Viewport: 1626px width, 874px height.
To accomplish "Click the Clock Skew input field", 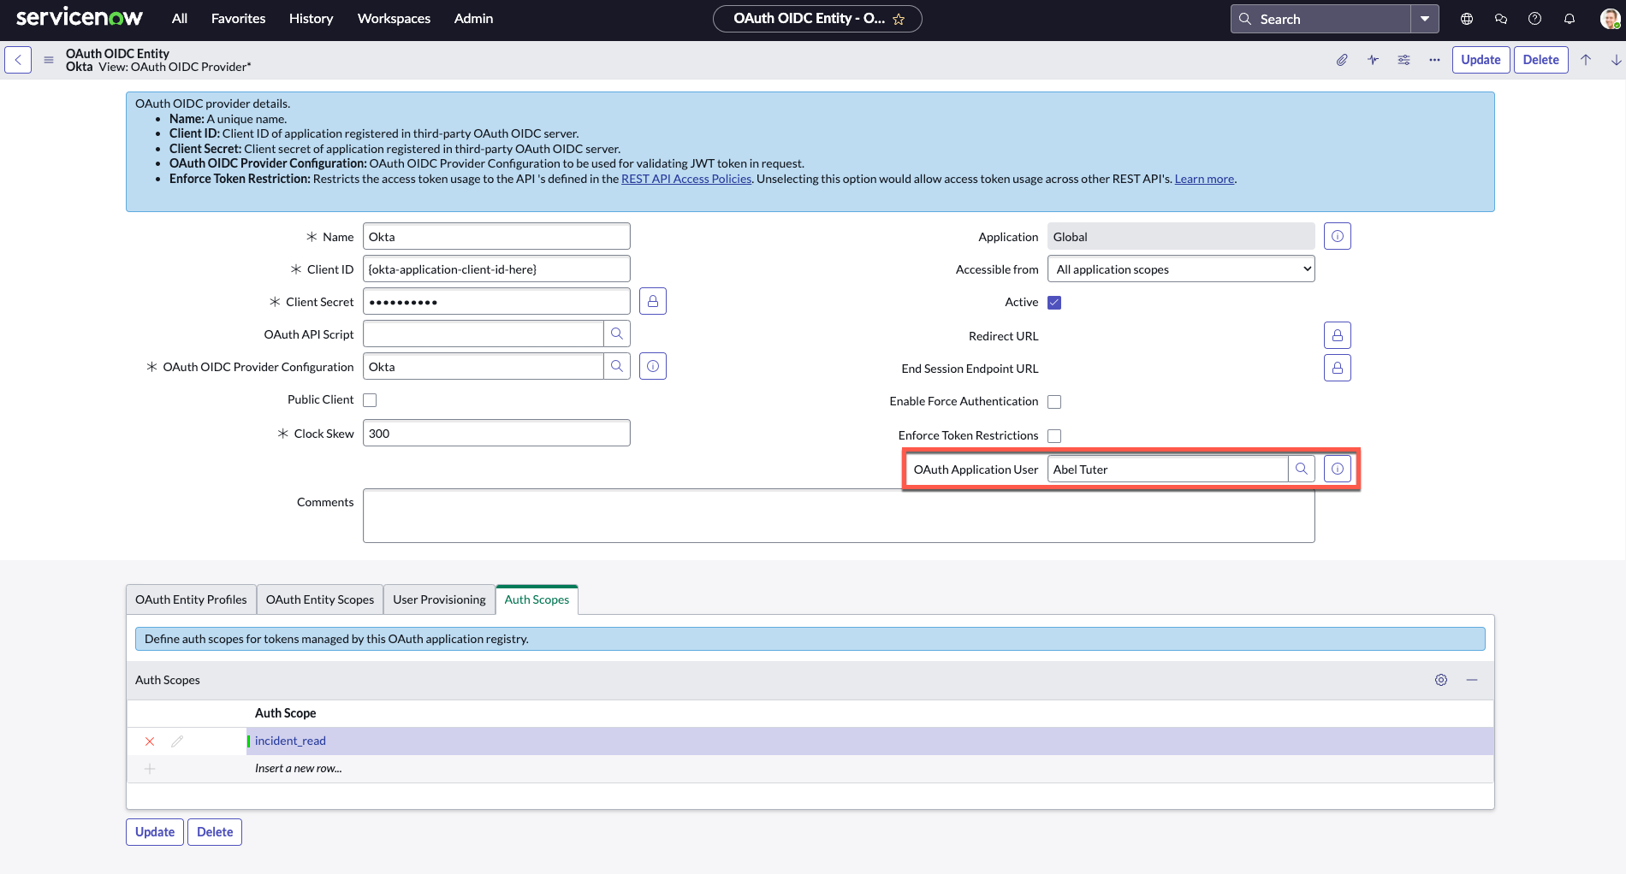I will [496, 433].
